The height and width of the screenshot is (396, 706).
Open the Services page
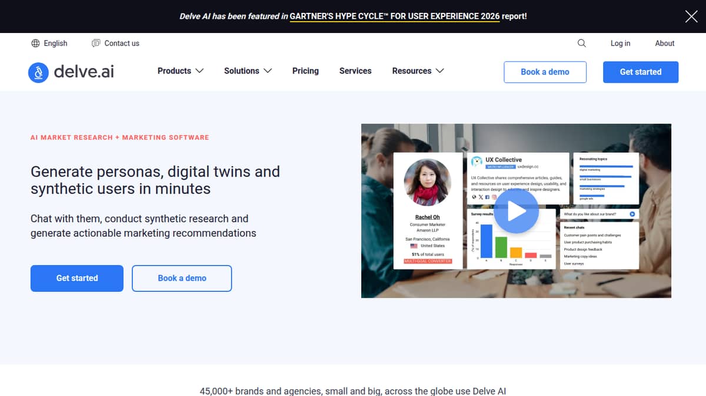(x=355, y=71)
